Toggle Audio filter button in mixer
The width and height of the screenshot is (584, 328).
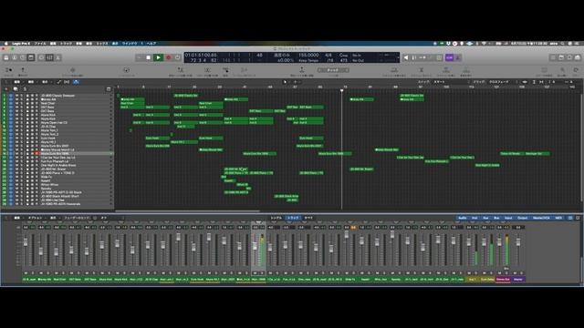click(463, 218)
